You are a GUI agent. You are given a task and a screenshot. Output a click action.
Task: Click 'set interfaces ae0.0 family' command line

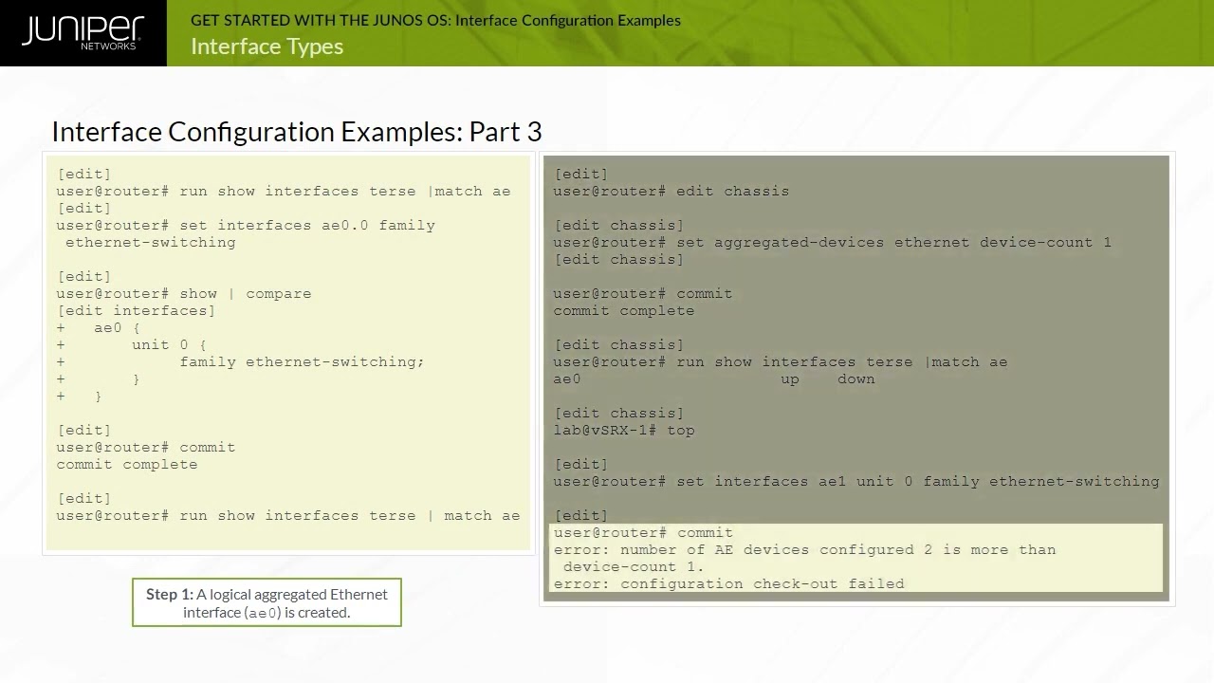click(246, 225)
